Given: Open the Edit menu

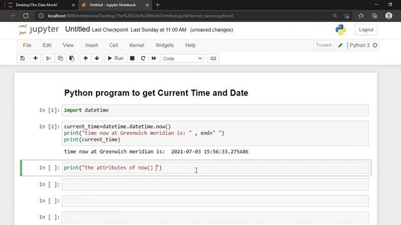Looking at the screenshot, I should click(47, 45).
